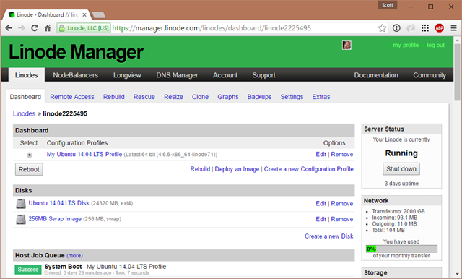Click the Adblock Plus extension icon

pos(440,28)
